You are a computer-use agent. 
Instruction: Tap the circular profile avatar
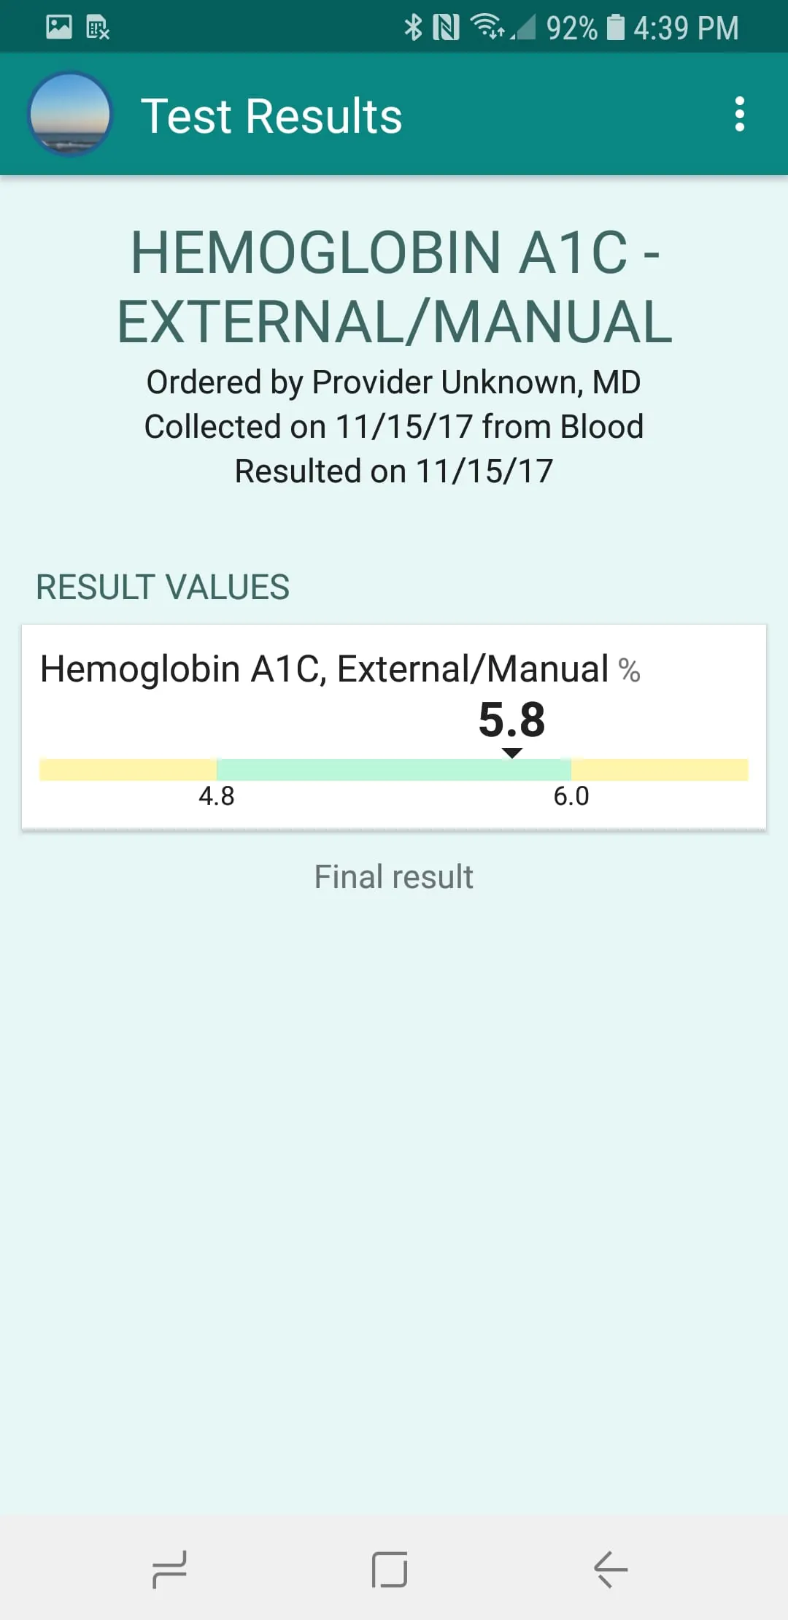click(x=70, y=115)
